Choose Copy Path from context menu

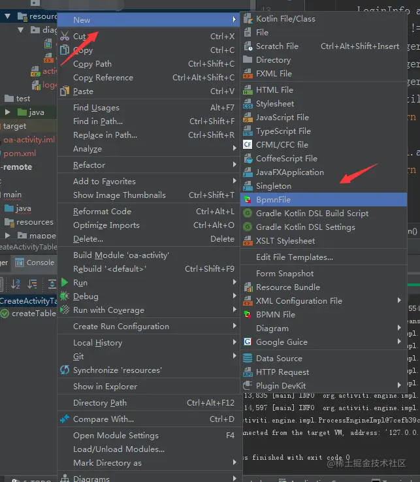[x=148, y=64]
